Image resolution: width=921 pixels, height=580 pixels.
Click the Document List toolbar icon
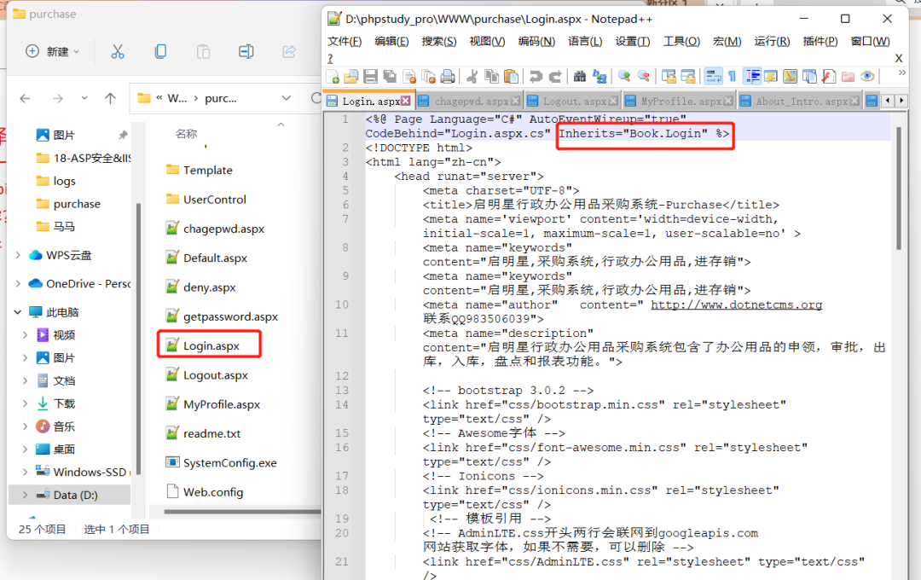(809, 77)
